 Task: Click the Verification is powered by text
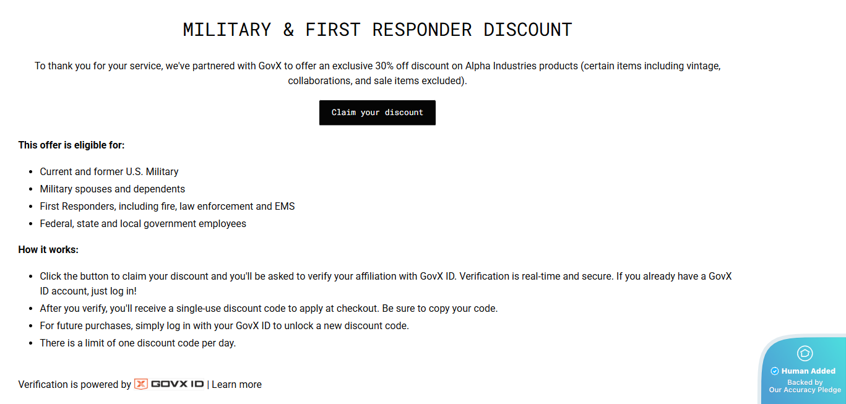74,384
